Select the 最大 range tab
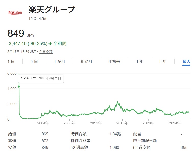The width and height of the screenshot is (195, 160). (187, 62)
